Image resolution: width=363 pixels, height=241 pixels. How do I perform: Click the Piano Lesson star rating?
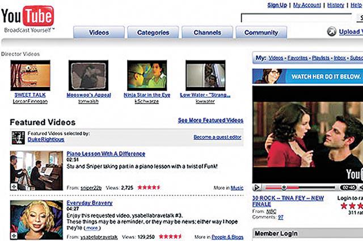click(x=149, y=187)
